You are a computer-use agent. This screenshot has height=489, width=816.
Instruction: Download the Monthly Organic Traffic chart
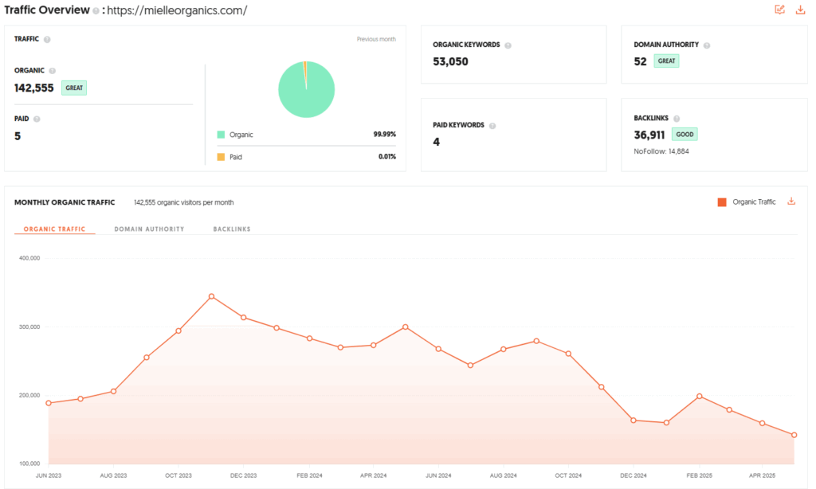click(791, 201)
